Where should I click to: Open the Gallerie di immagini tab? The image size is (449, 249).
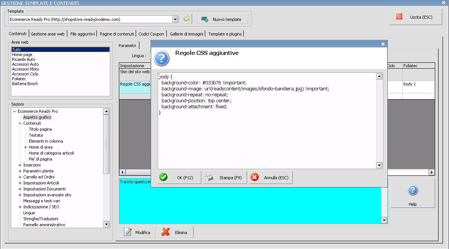click(187, 34)
